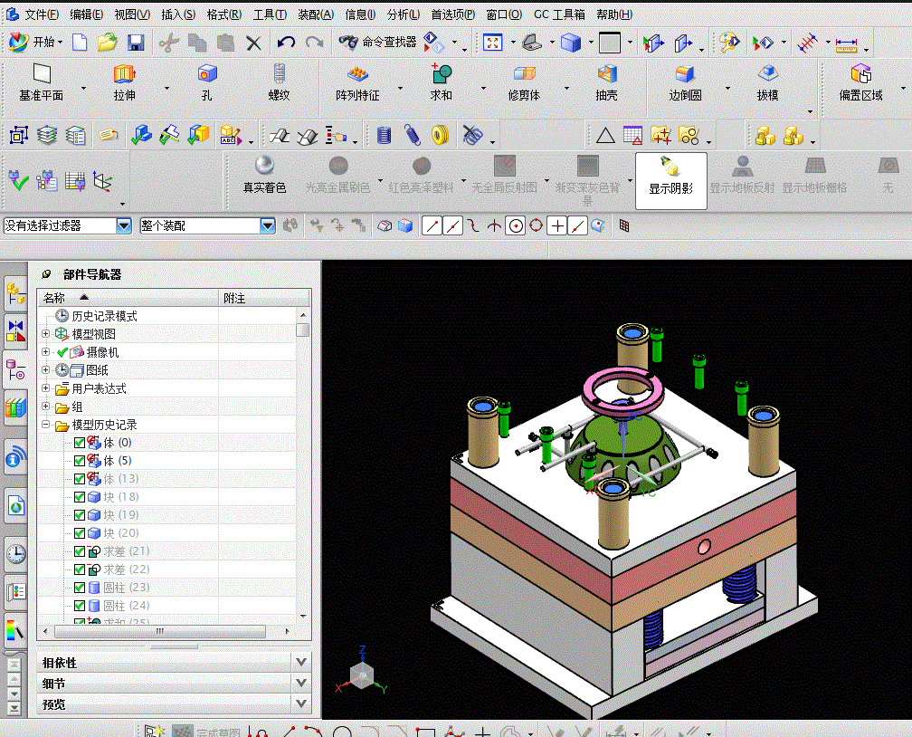Image resolution: width=912 pixels, height=737 pixels.
Task: Click the 开始 start button
Action: [36, 42]
